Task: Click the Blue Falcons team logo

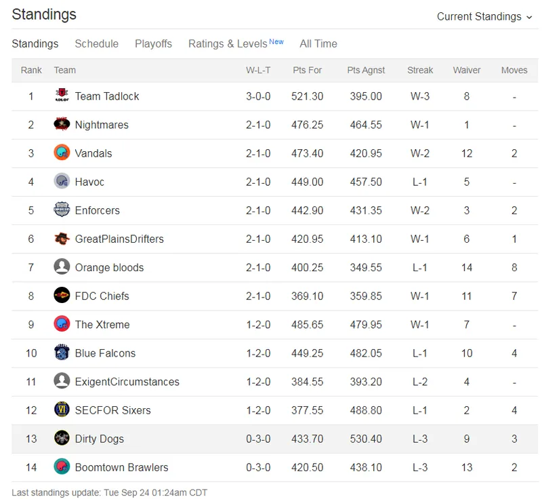Action: tap(62, 353)
